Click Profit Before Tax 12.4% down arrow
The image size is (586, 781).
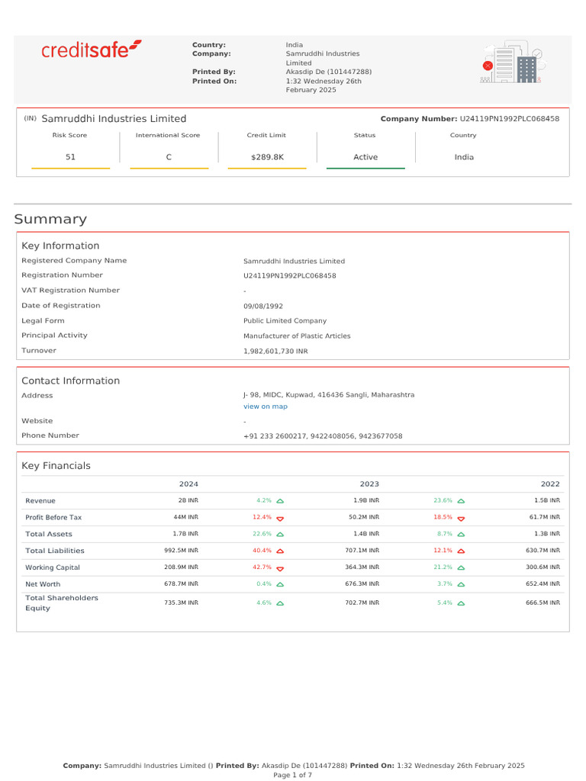(279, 518)
